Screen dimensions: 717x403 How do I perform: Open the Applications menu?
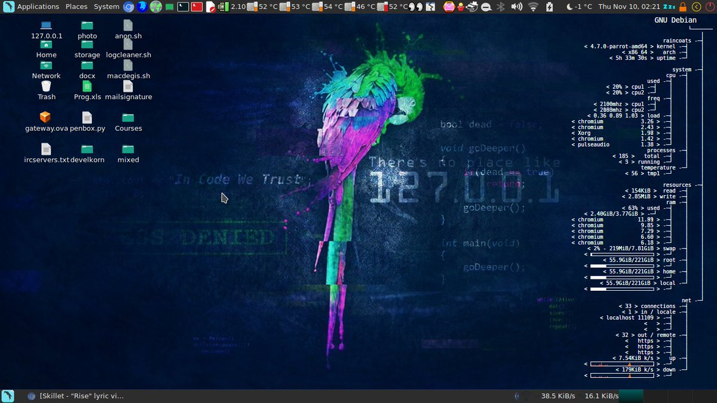pyautogui.click(x=38, y=7)
